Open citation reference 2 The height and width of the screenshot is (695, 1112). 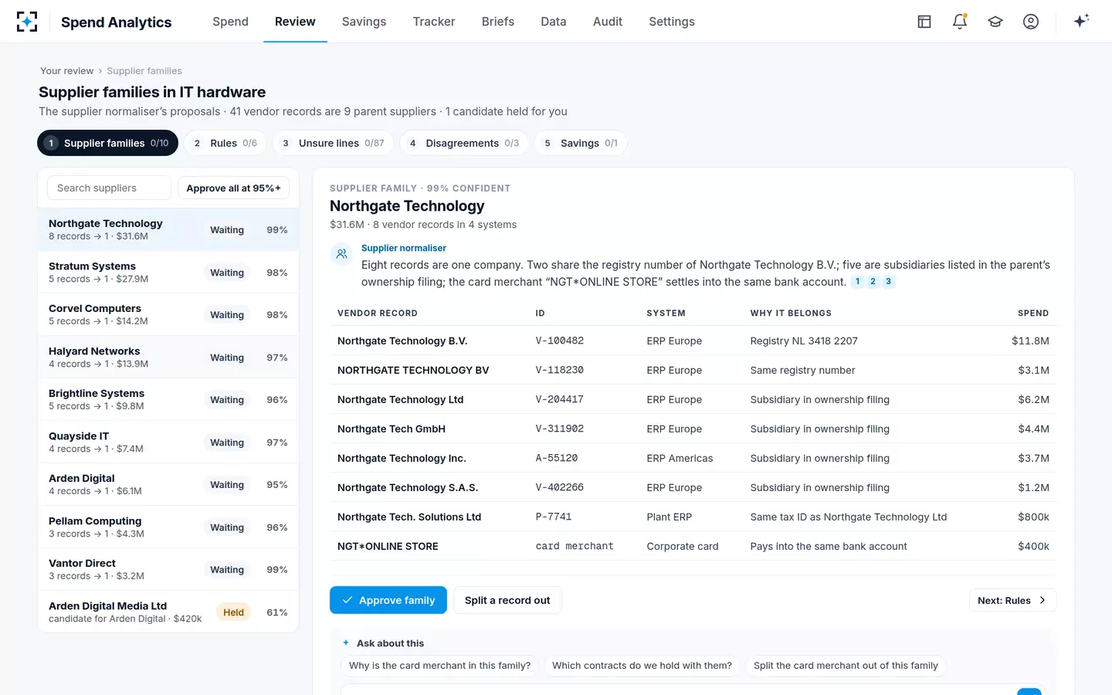(x=873, y=282)
